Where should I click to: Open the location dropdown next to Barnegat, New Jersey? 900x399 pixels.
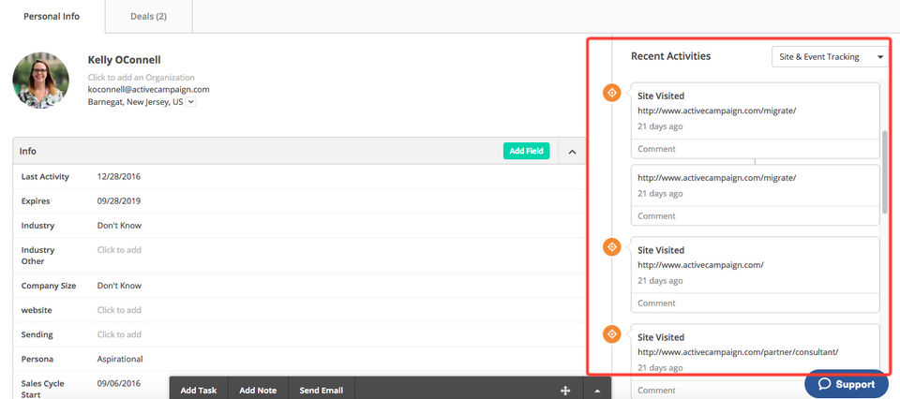(x=191, y=102)
